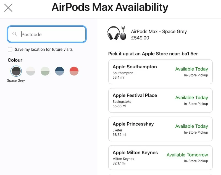221x175 pixels.
Task: Select the Space Grey colour swatch
Action: (16, 71)
